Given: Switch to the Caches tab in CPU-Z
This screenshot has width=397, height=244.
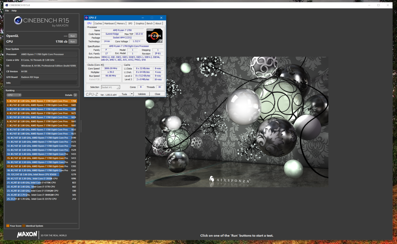Looking at the screenshot, I should click(98, 23).
